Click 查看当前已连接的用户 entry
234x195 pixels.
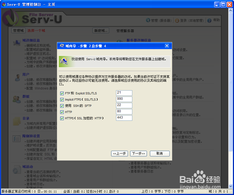point(43,172)
